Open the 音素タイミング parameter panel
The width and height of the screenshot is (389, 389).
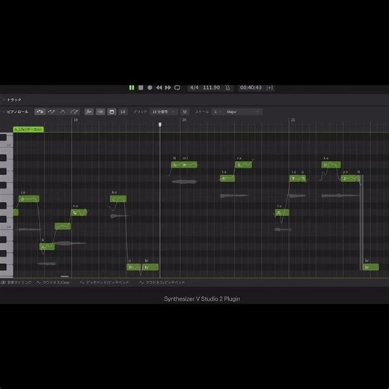16,283
